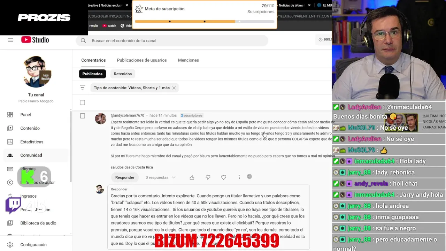Viewport: 446px width, 251px height.
Task: Heart the andycoleman7670 comment
Action: (224, 177)
